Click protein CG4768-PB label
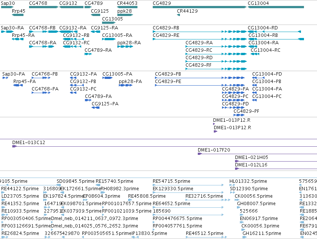317x239 pixels. point(45,74)
